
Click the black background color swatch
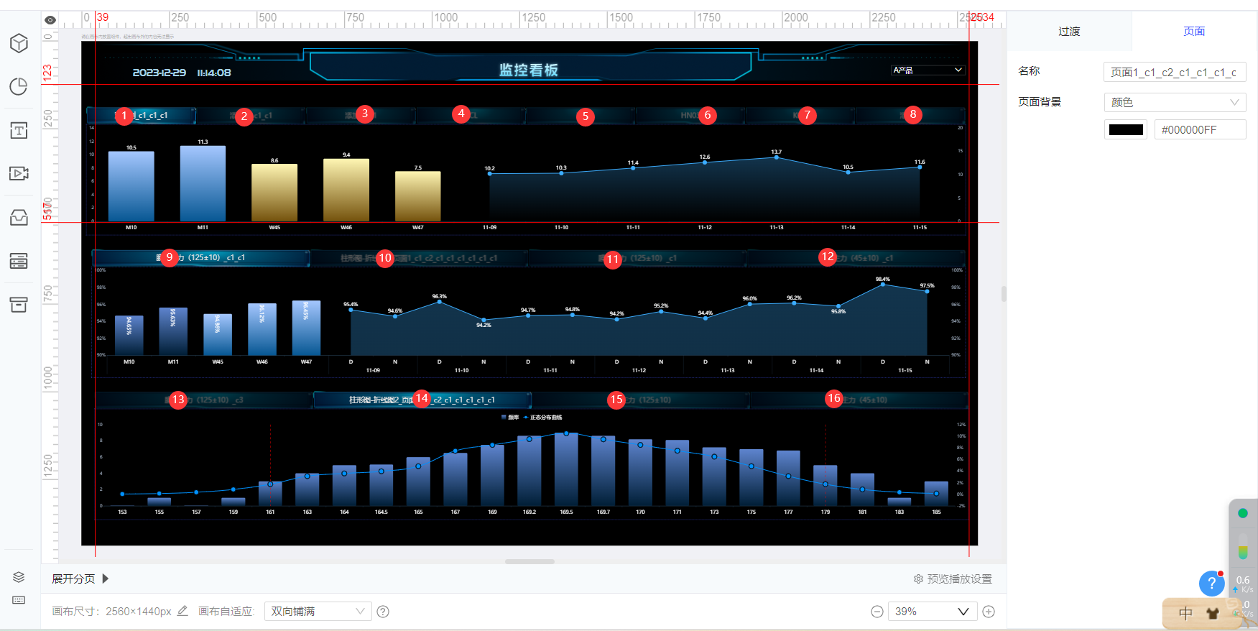point(1126,130)
